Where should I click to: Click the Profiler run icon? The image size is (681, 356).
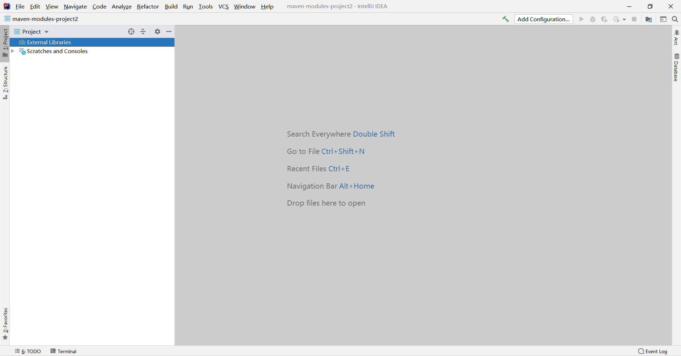(616, 19)
